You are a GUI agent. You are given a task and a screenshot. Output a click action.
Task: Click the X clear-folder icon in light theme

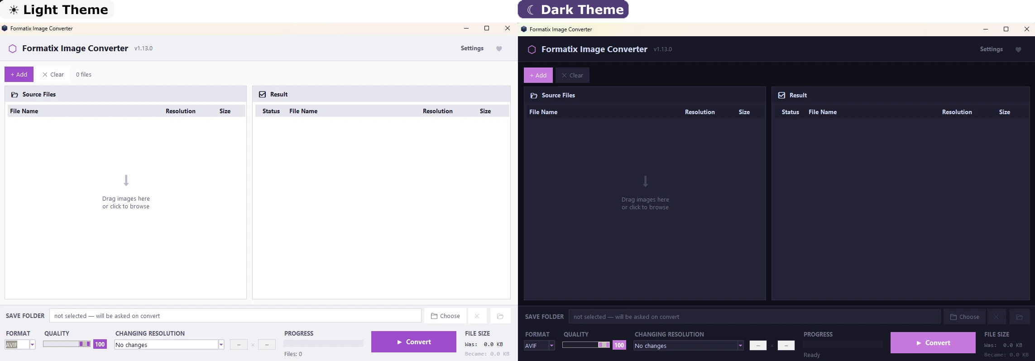(477, 316)
